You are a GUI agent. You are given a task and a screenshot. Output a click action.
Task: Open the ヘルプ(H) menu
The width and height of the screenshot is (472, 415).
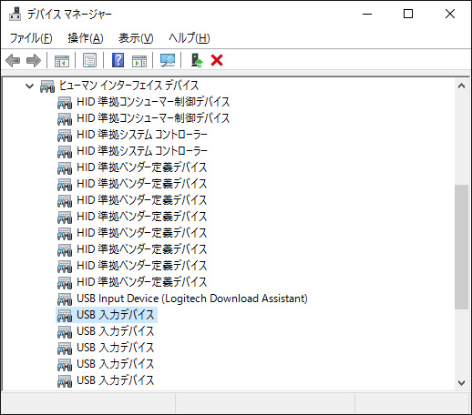(x=190, y=38)
